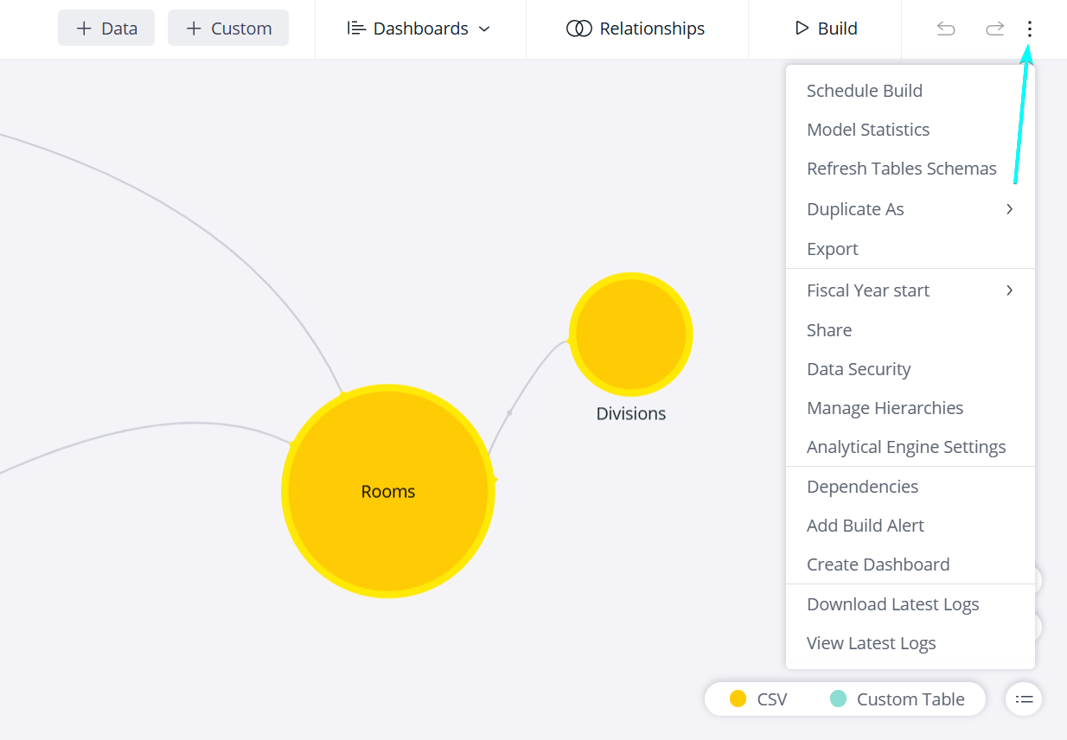This screenshot has width=1067, height=740.
Task: Click the teal Custom Table legend swatch
Action: coord(838,699)
